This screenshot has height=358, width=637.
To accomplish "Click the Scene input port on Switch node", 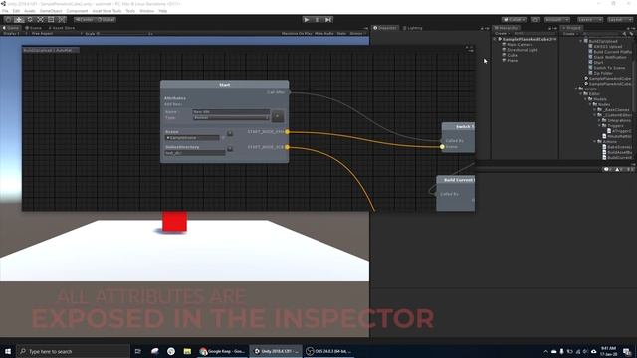I will pyautogui.click(x=442, y=147).
